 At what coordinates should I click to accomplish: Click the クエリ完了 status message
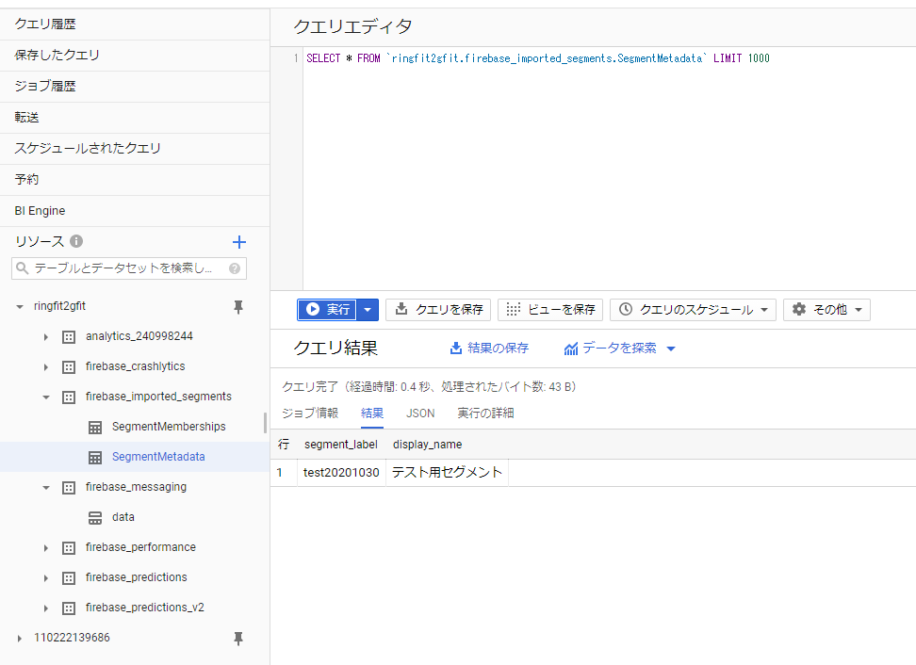tap(429, 387)
